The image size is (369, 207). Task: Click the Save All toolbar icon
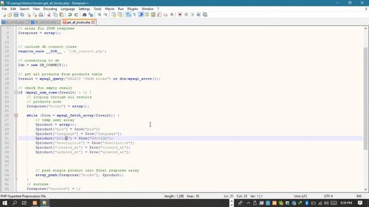point(22,14)
